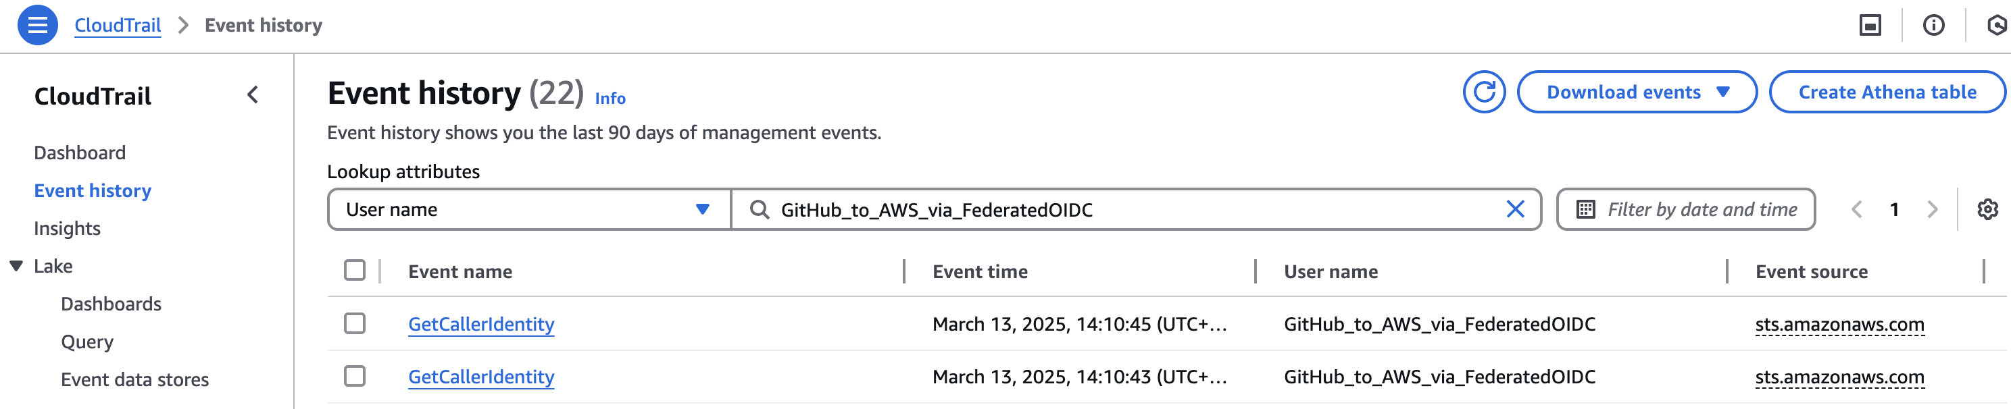This screenshot has height=409, width=2011.
Task: Collapse the Lake section in sidebar
Action: point(16,266)
